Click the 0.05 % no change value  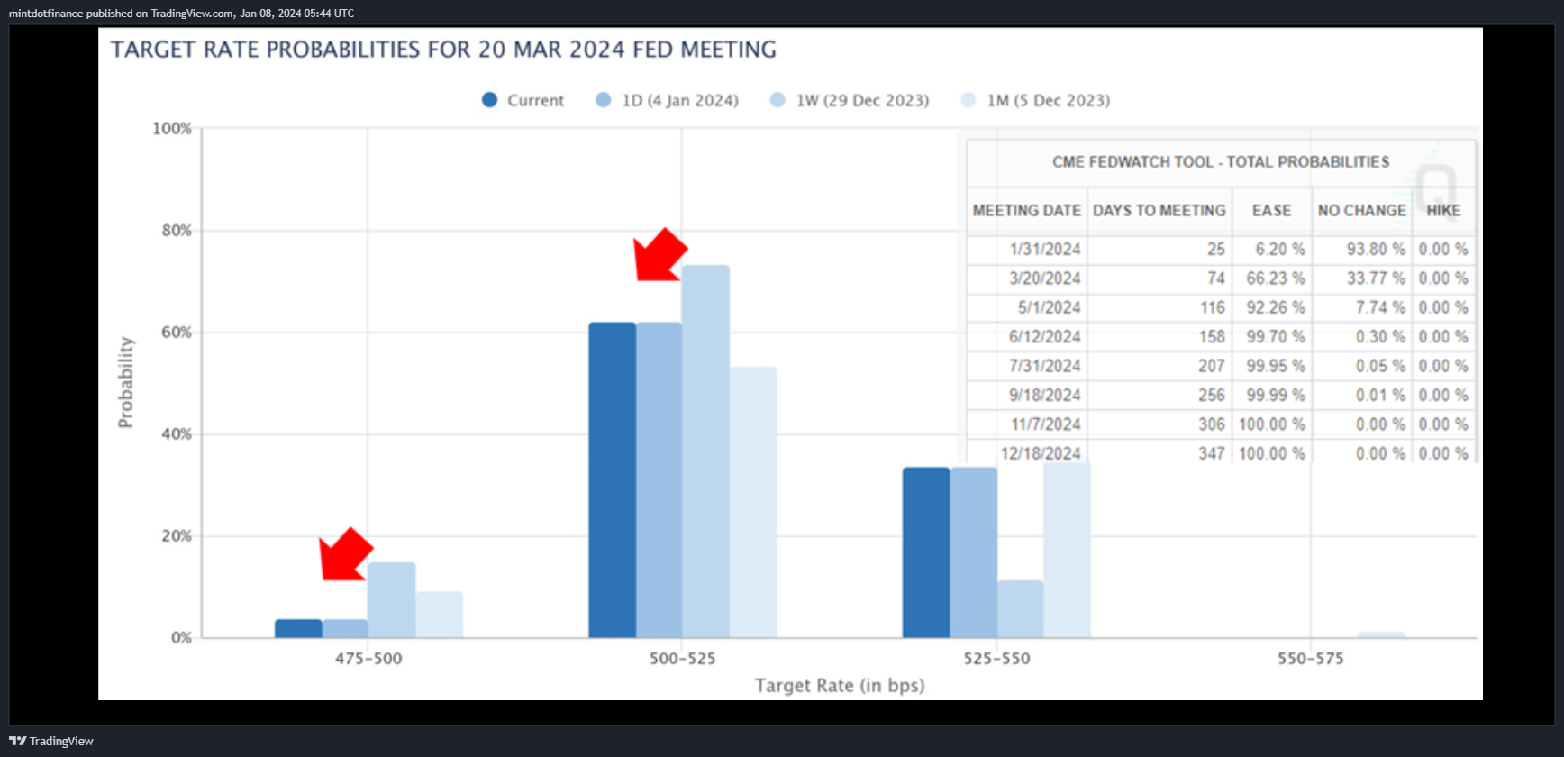tap(1380, 366)
